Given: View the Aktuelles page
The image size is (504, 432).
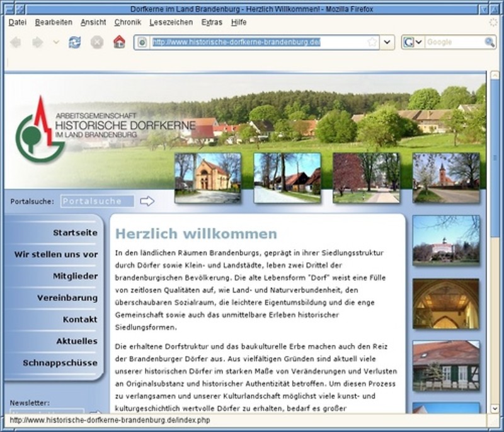Looking at the screenshot, I should click(77, 341).
